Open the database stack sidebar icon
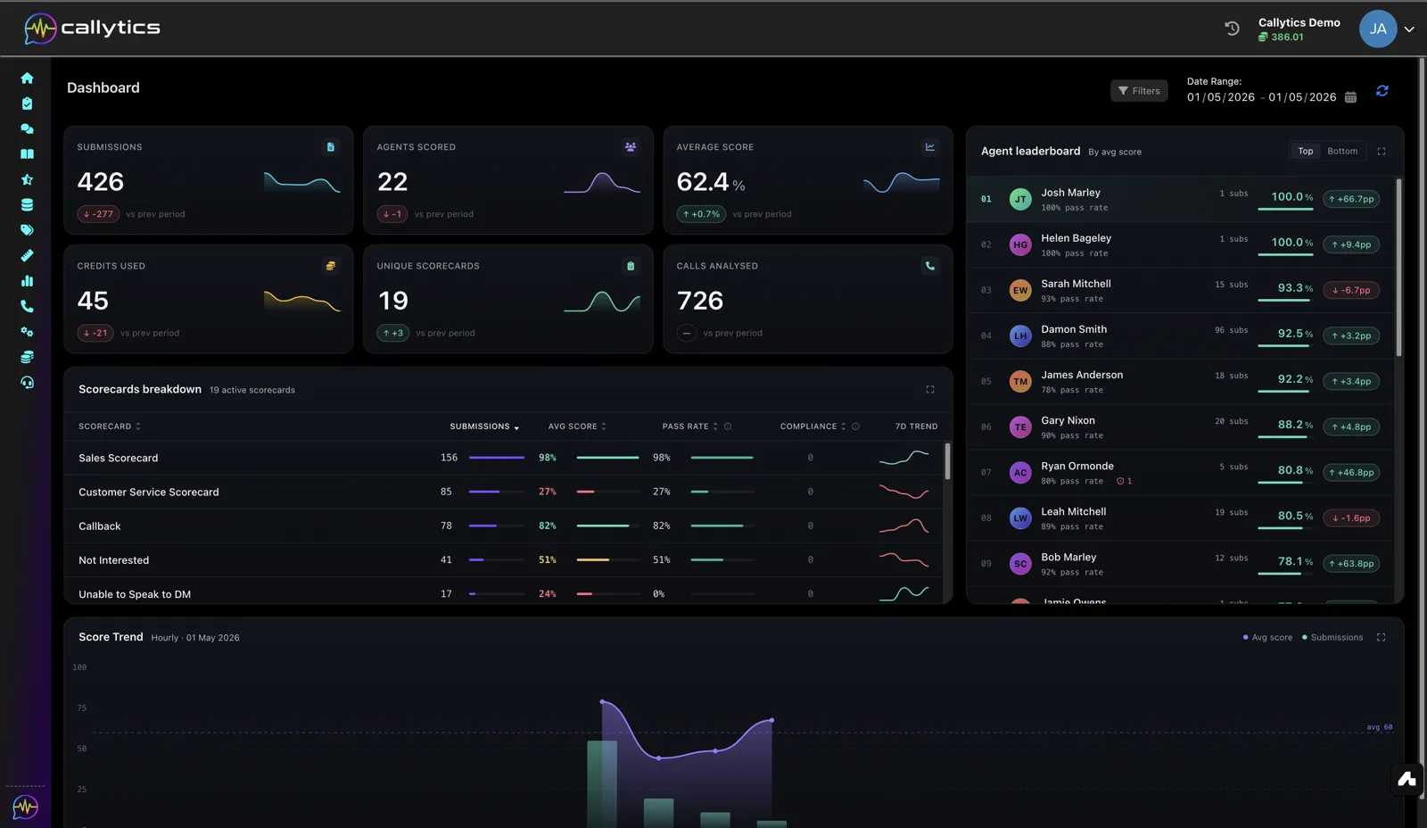This screenshot has height=828, width=1427. 27,204
